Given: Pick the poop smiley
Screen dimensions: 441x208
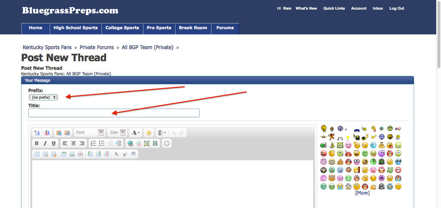Looking at the screenshot, I should pos(340,161).
